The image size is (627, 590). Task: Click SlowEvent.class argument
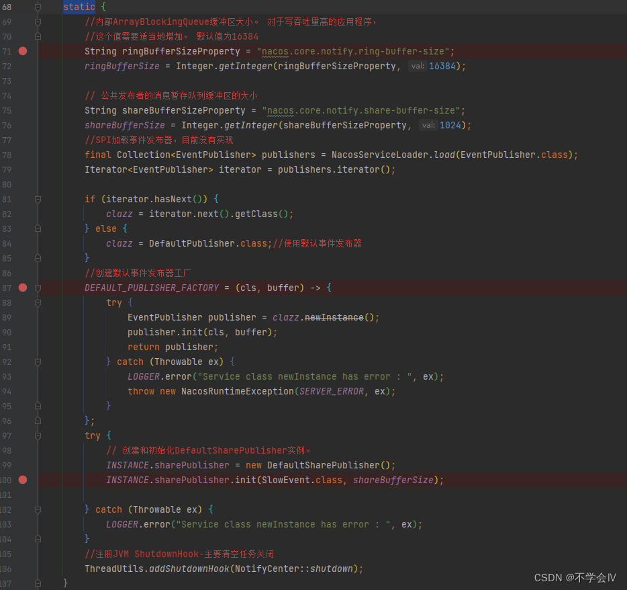coord(302,480)
